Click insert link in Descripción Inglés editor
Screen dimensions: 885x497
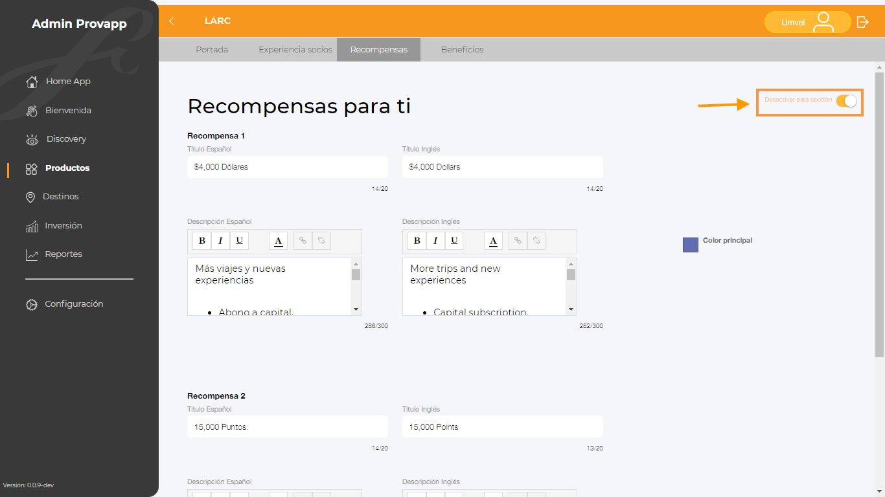(518, 241)
